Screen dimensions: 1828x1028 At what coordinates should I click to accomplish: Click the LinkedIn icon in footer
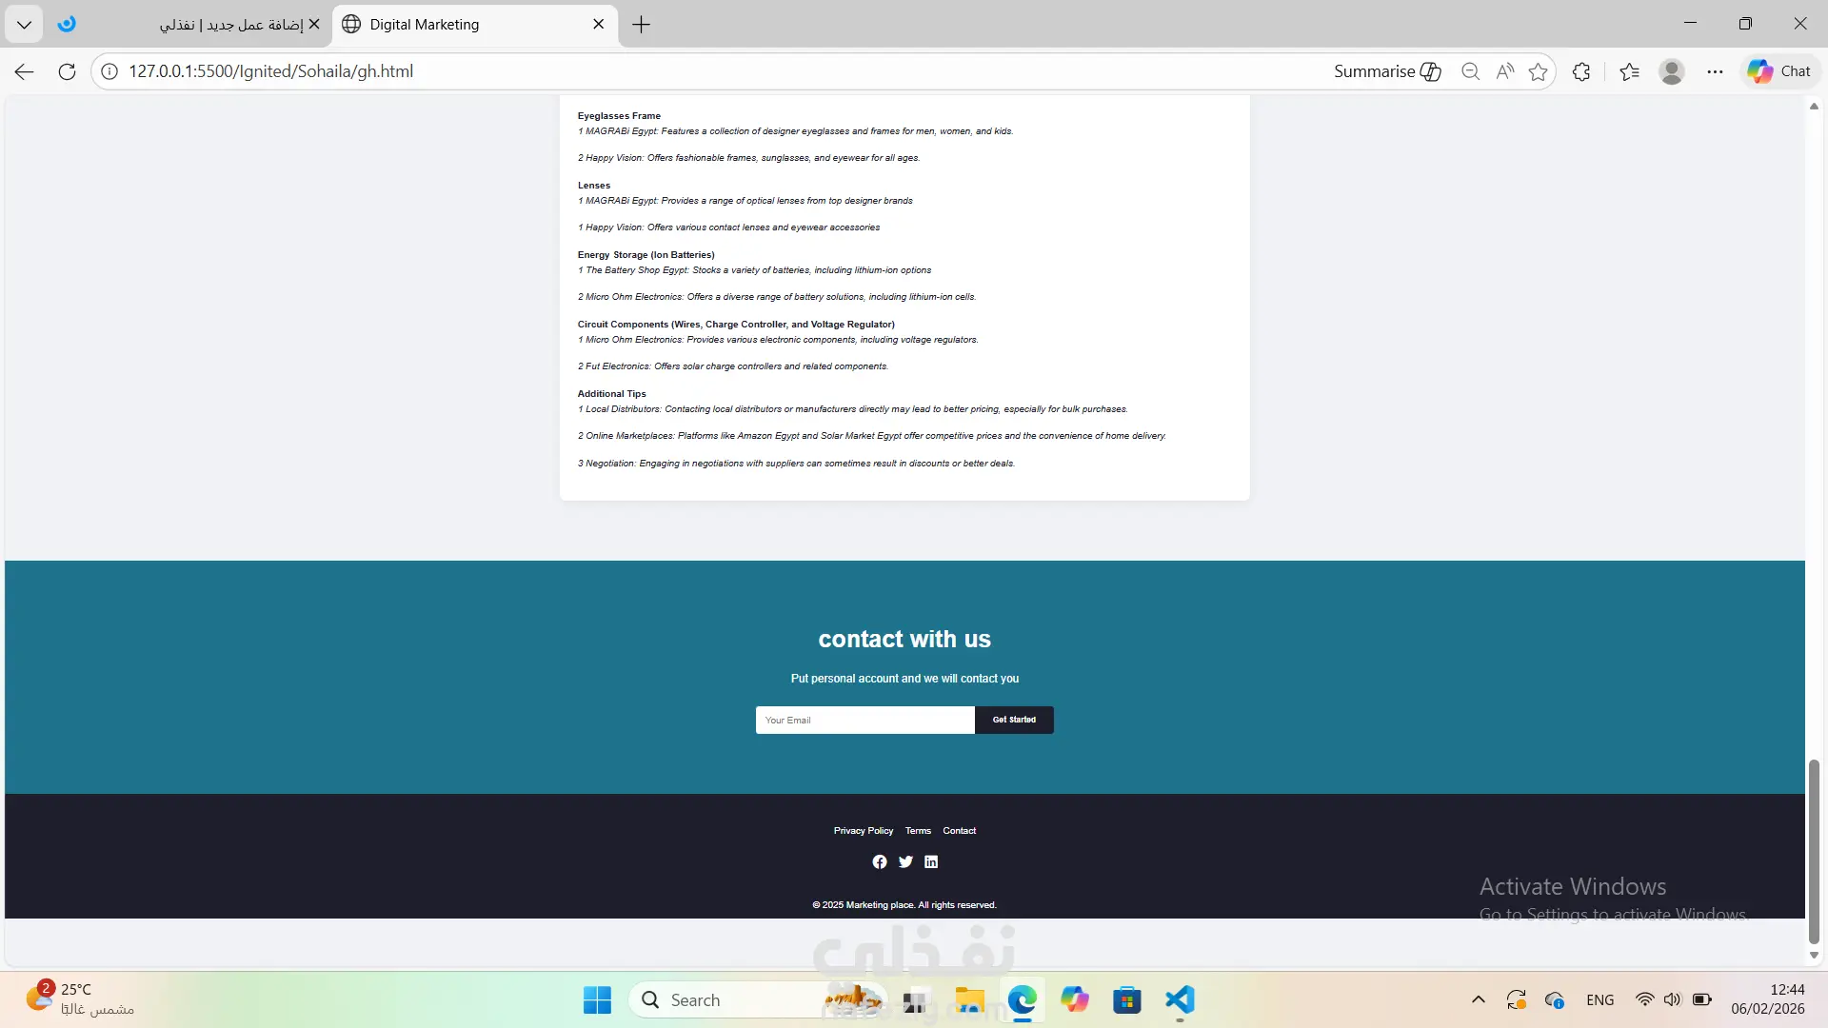coord(931,861)
